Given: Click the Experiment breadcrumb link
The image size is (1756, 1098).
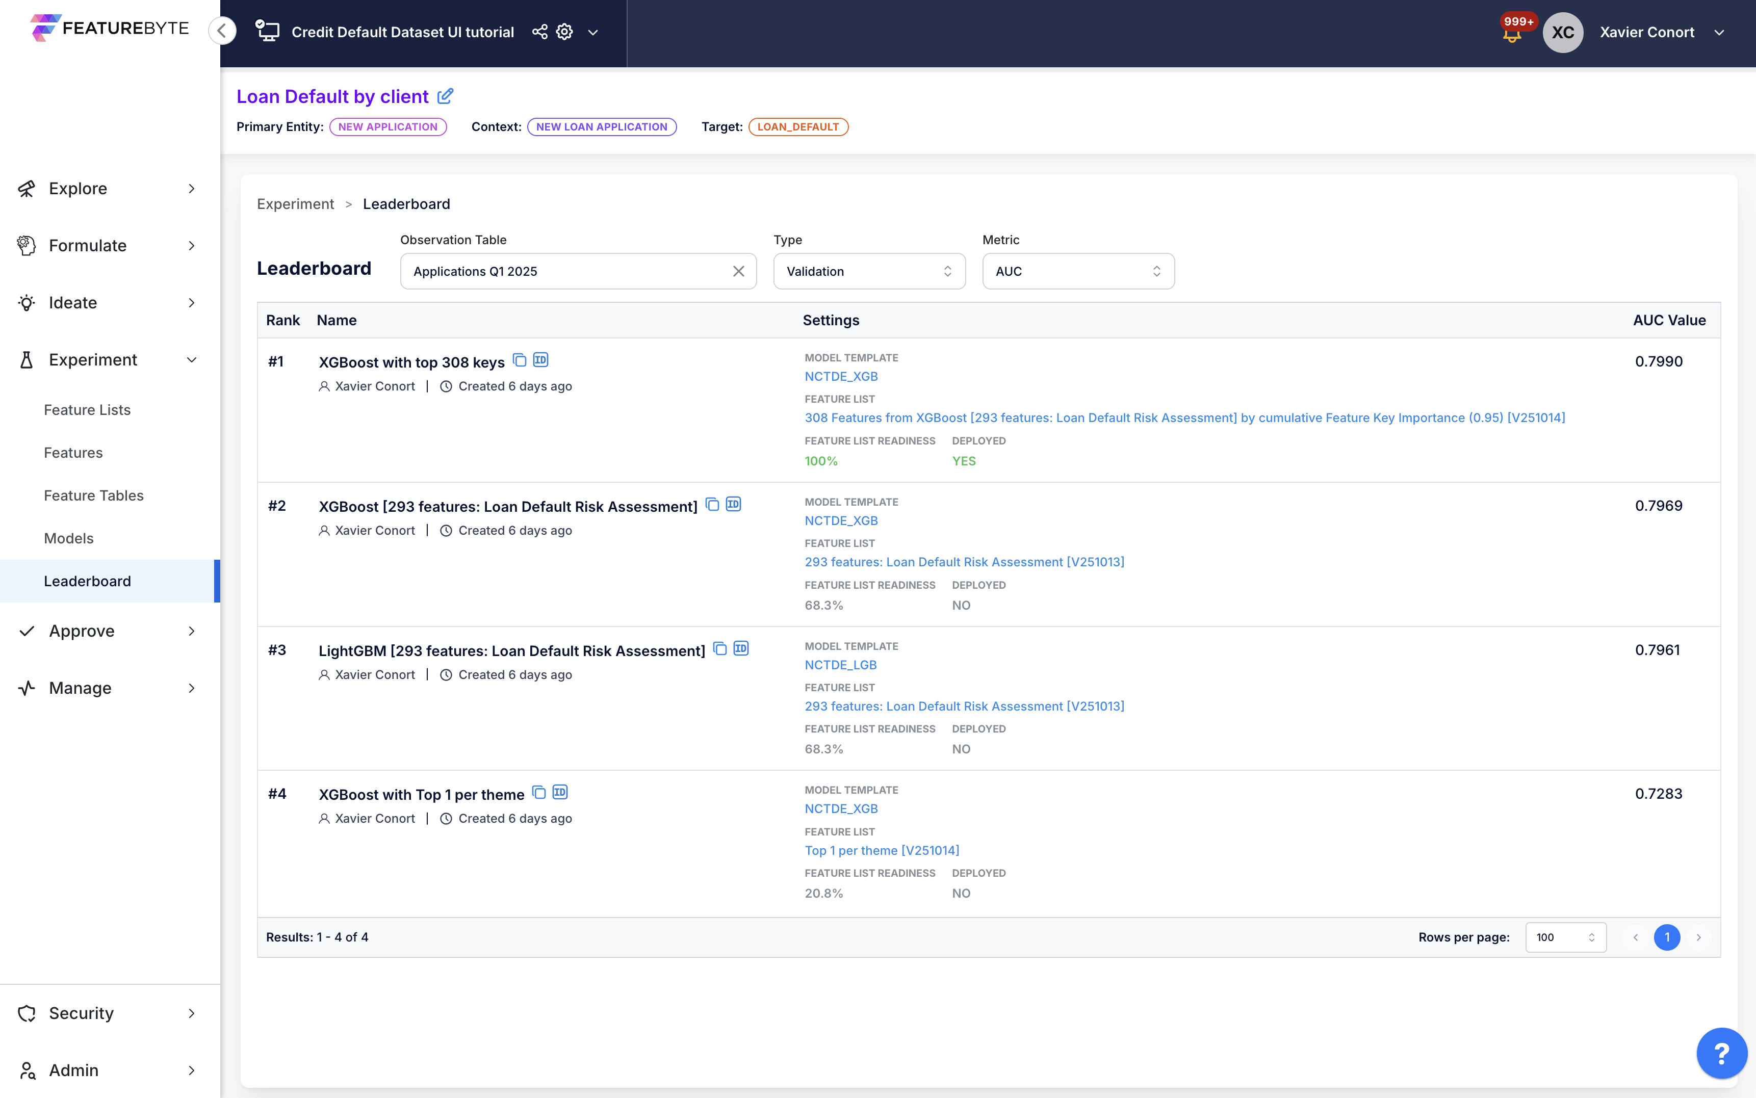Looking at the screenshot, I should tap(295, 204).
